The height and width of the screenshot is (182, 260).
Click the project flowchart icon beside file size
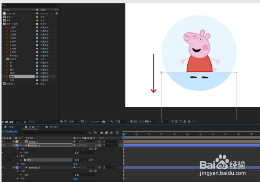57,13
